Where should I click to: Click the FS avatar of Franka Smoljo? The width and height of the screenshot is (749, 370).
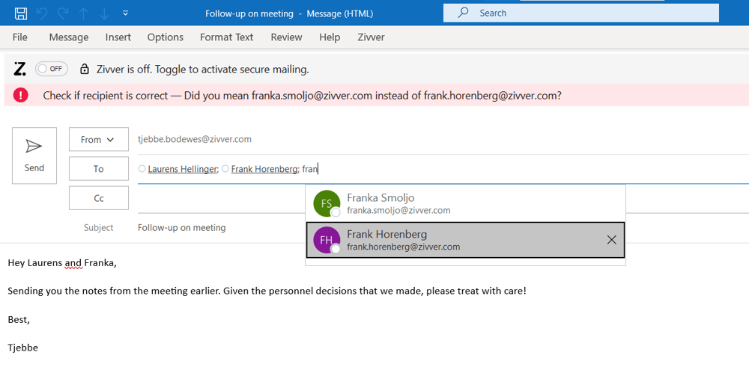coord(327,203)
